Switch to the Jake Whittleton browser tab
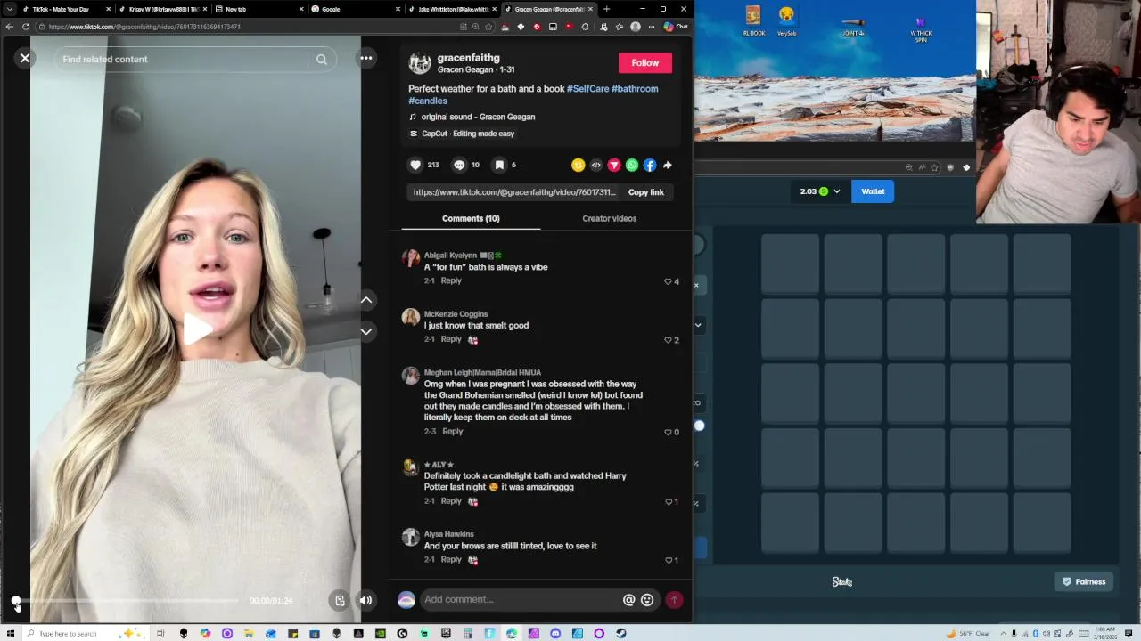This screenshot has width=1141, height=641. (450, 9)
